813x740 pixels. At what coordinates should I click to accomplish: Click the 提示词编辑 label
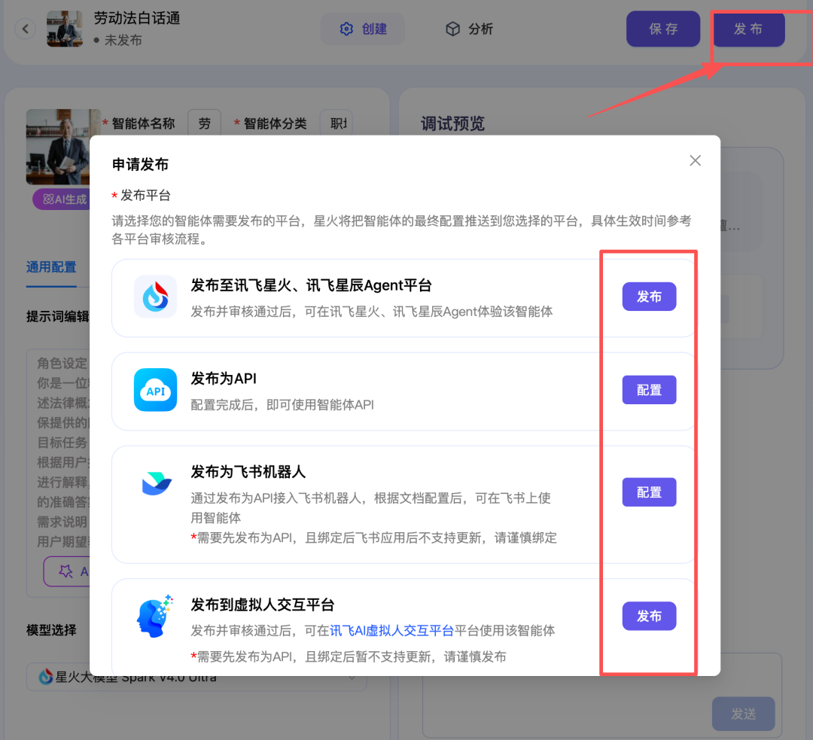pos(57,316)
